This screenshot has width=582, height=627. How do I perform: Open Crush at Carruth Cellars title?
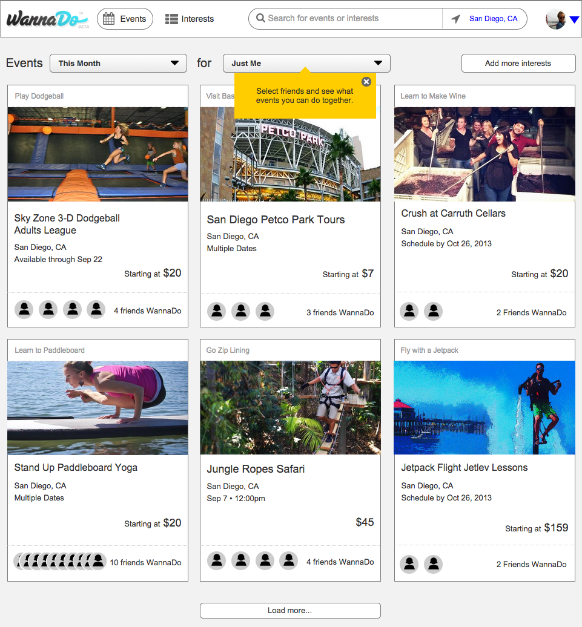pyautogui.click(x=454, y=213)
